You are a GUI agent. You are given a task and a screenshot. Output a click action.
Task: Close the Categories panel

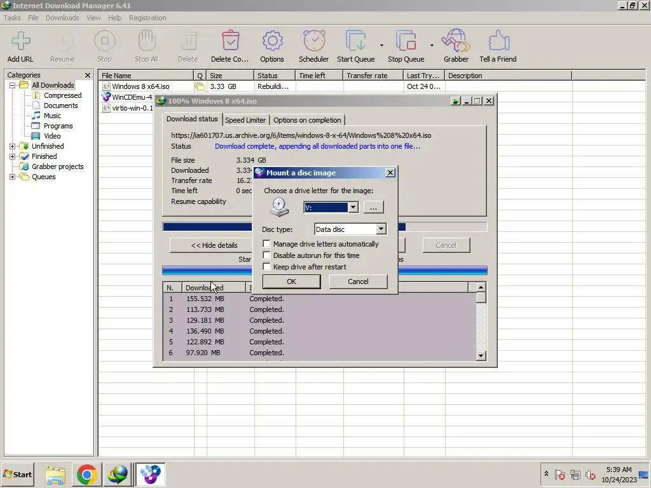pyautogui.click(x=88, y=75)
